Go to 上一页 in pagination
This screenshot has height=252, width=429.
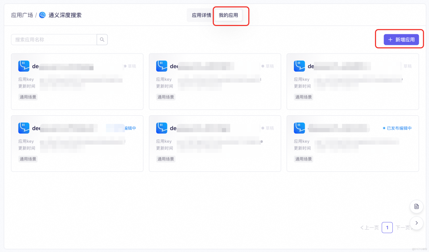coord(369,227)
